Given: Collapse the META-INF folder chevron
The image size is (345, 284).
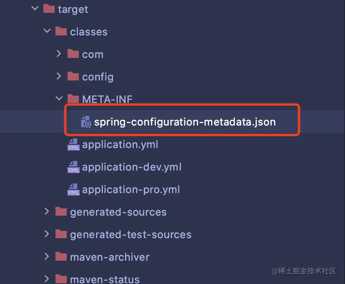Looking at the screenshot, I should pyautogui.click(x=59, y=98).
